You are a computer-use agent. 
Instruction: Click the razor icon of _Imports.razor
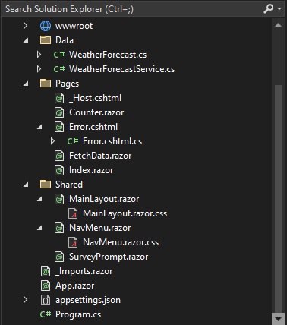tap(46, 271)
